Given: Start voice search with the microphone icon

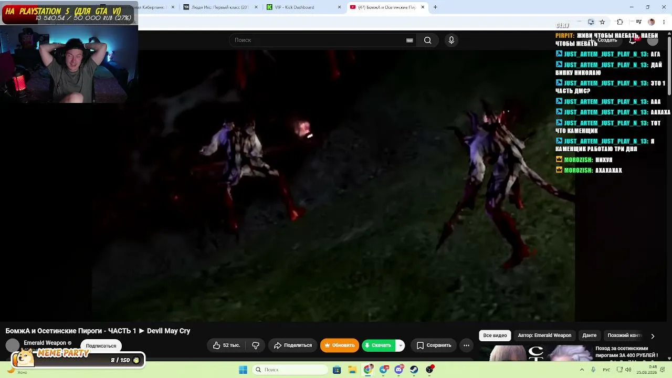Looking at the screenshot, I should pyautogui.click(x=451, y=40).
